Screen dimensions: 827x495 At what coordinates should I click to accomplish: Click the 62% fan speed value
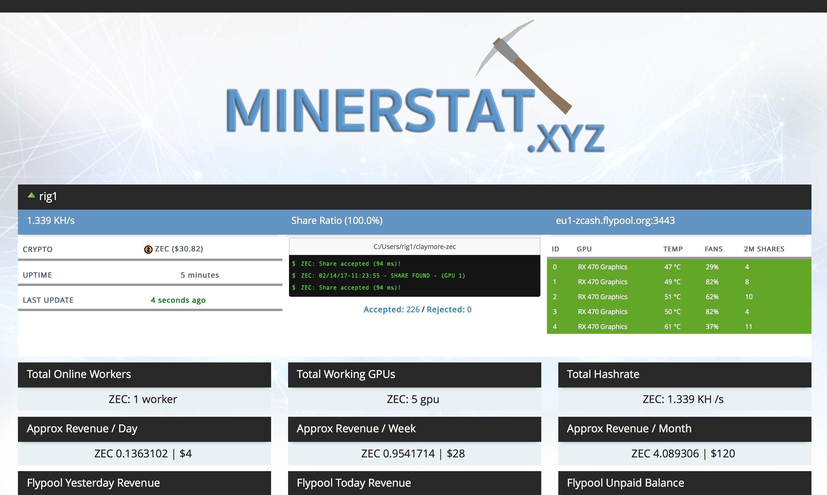coord(712,296)
